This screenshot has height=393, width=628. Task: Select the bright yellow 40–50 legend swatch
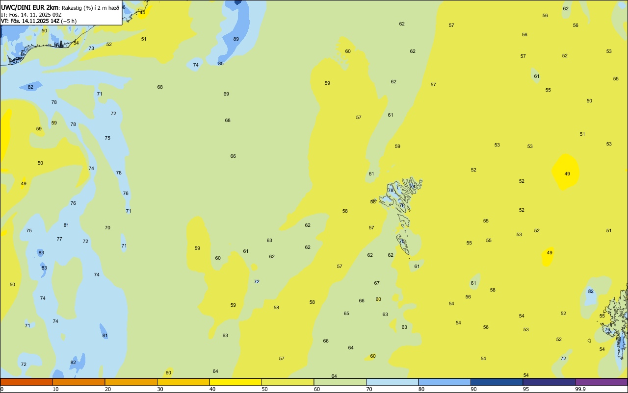pyautogui.click(x=235, y=382)
